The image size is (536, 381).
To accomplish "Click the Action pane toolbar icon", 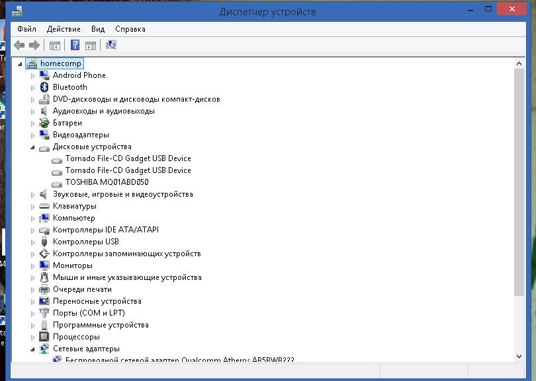I will [91, 45].
